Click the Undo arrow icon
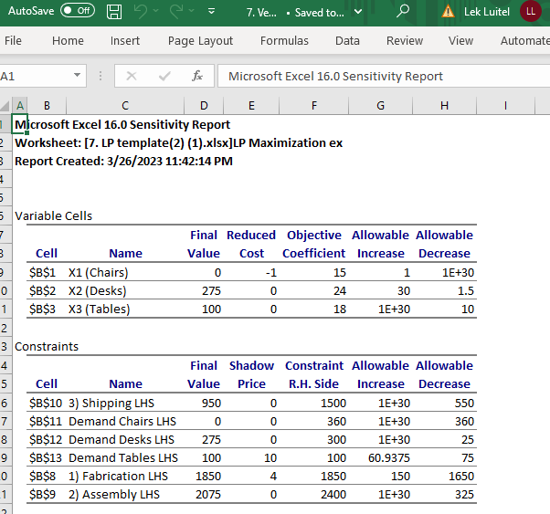550x514 pixels. click(x=140, y=12)
